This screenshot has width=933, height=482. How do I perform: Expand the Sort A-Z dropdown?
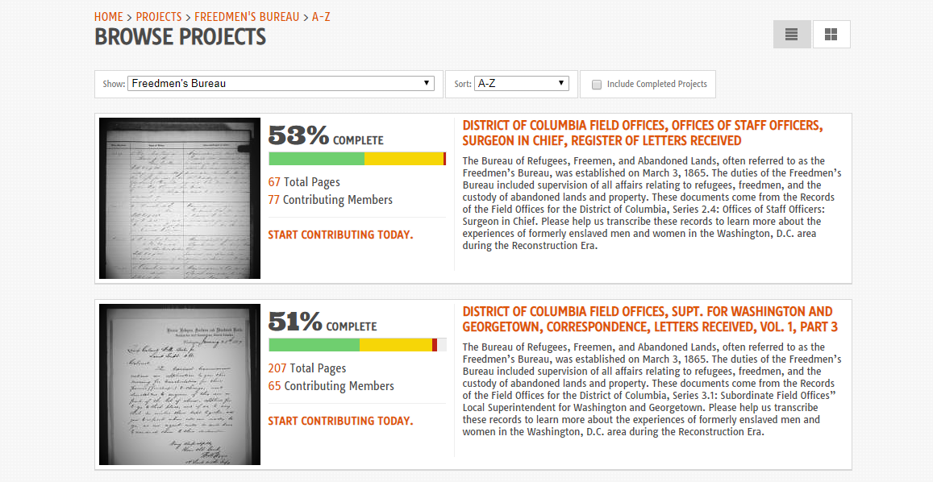click(x=522, y=83)
